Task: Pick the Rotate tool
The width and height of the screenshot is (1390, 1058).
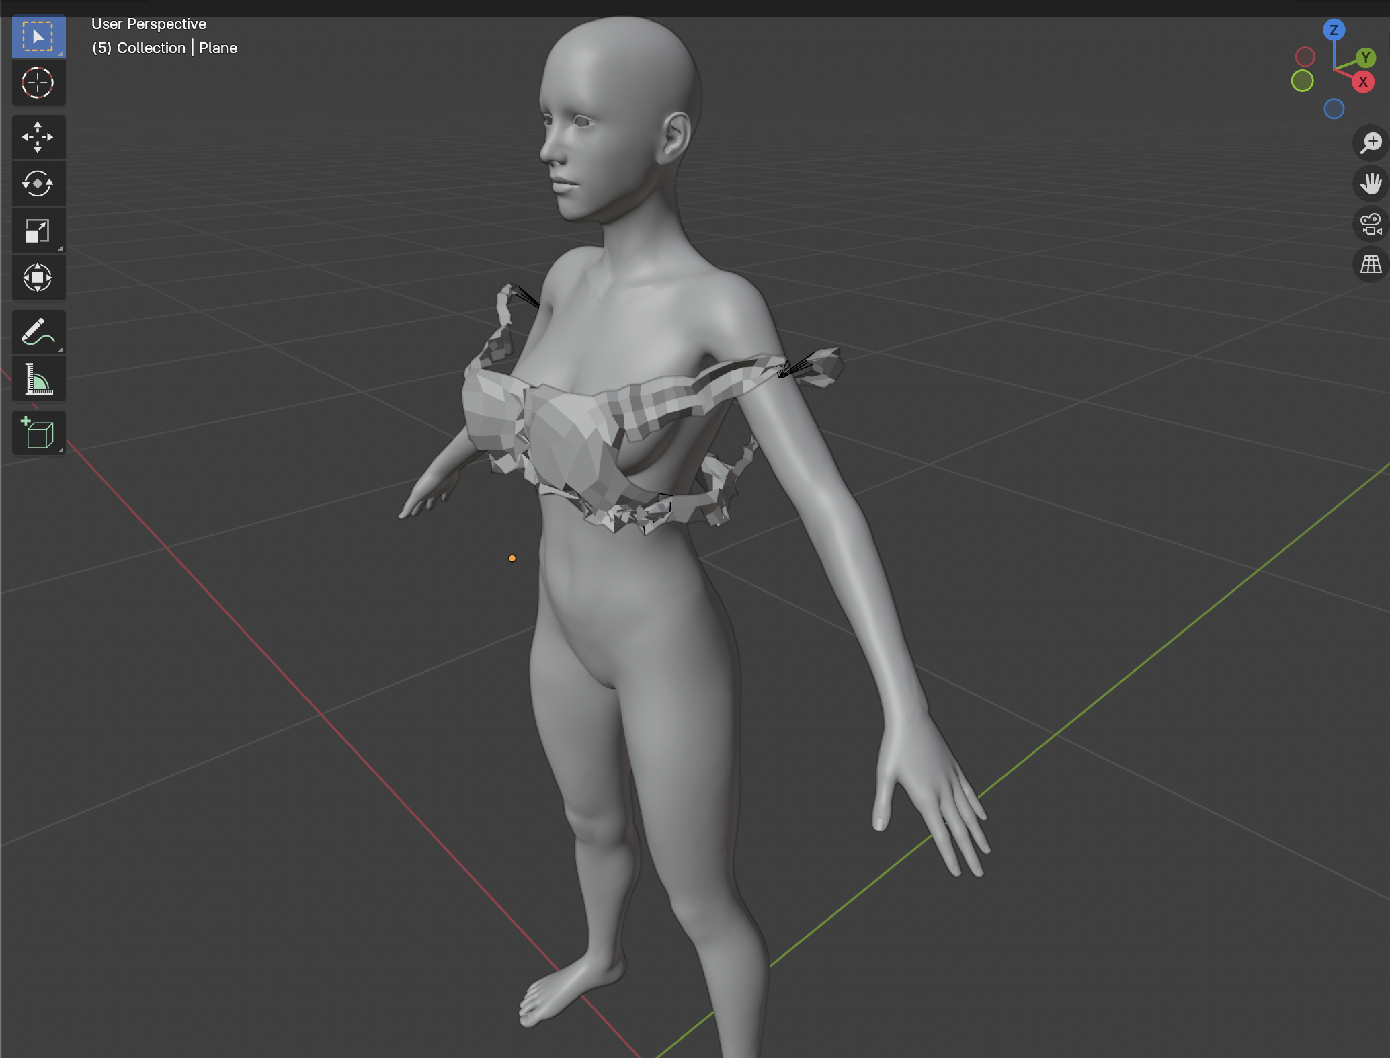Action: [38, 184]
